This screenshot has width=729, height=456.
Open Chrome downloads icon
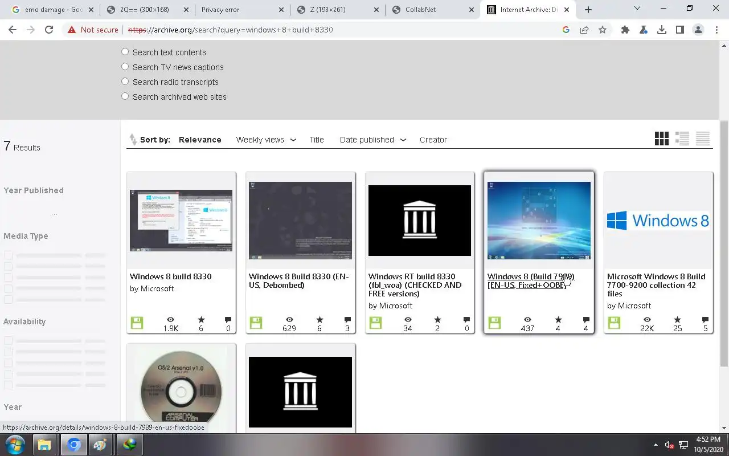click(662, 30)
